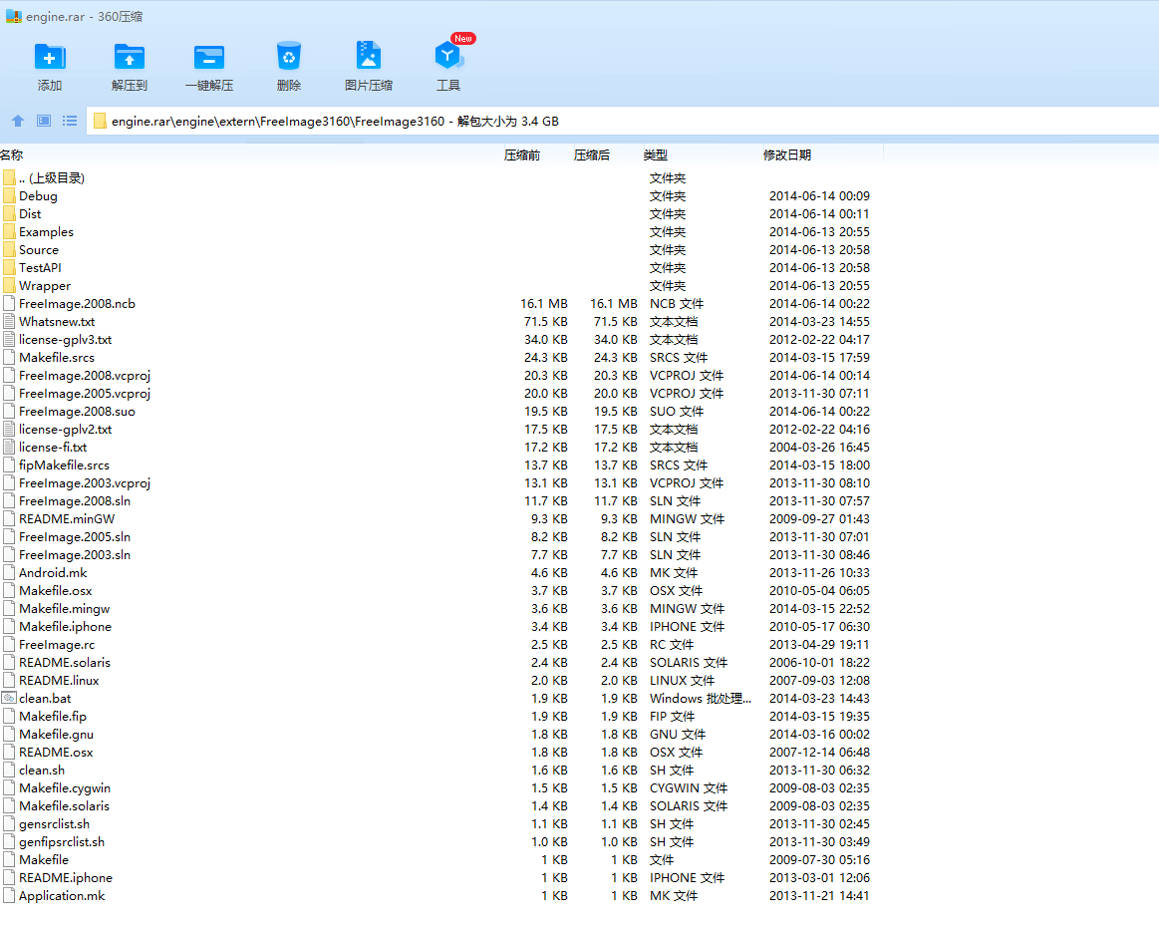Select the FreeImage.2008.sln file
This screenshot has width=1159, height=928.
tap(74, 500)
